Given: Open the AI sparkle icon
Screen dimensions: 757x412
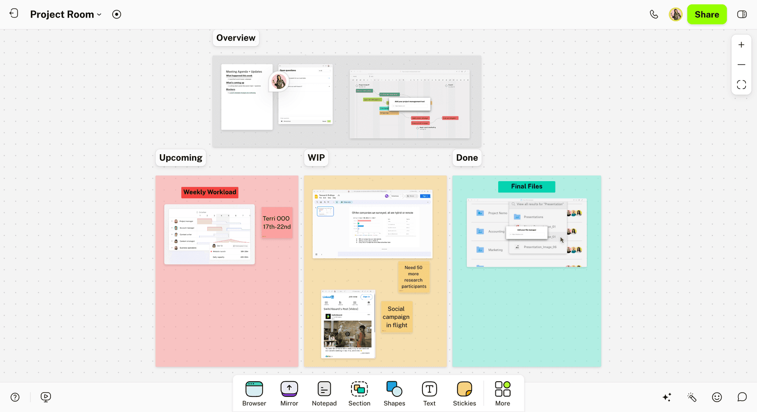Looking at the screenshot, I should click(x=667, y=397).
